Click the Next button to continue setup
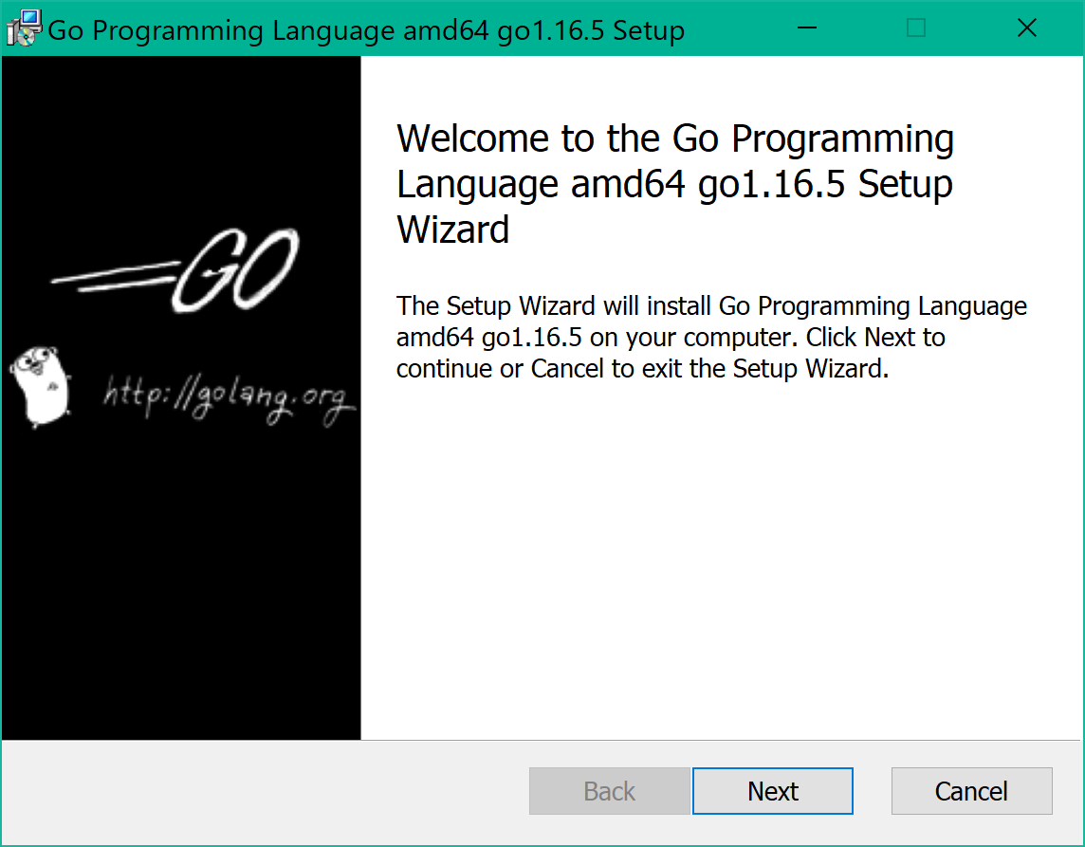The height and width of the screenshot is (847, 1085). coord(772,791)
